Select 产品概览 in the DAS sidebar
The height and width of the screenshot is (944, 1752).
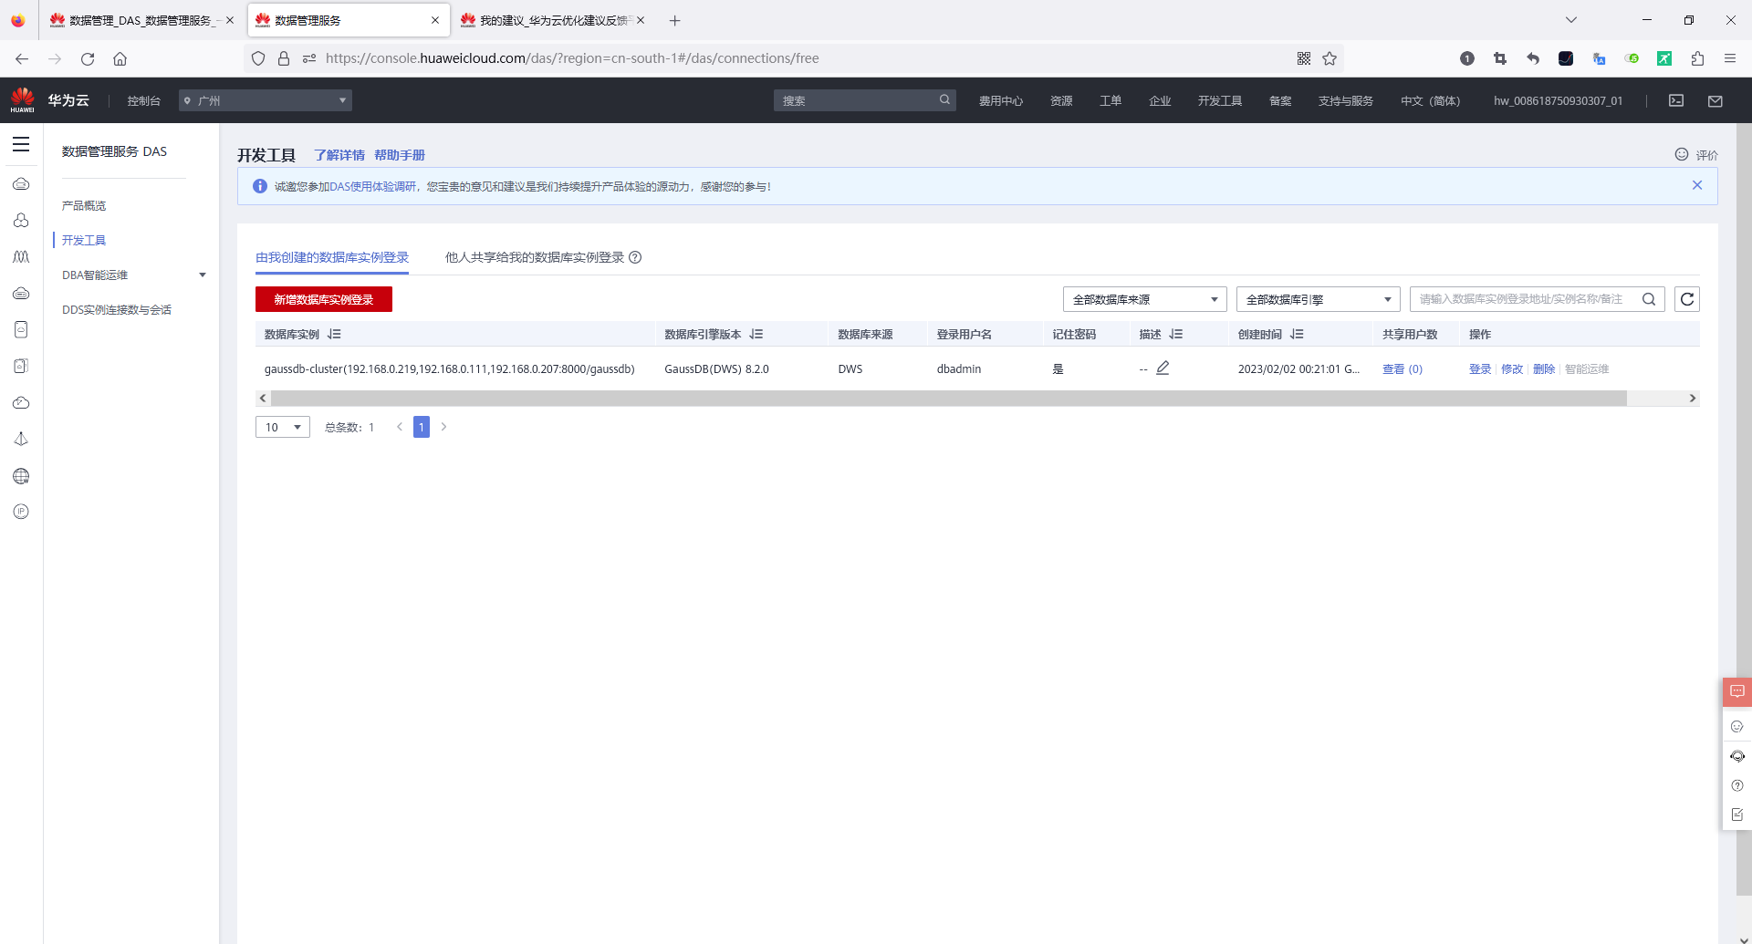[x=84, y=205]
